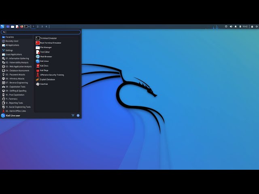The height and width of the screenshot is (194, 259).
Task: Select 07 - Reverse Engineering category
Action: (x=17, y=82)
